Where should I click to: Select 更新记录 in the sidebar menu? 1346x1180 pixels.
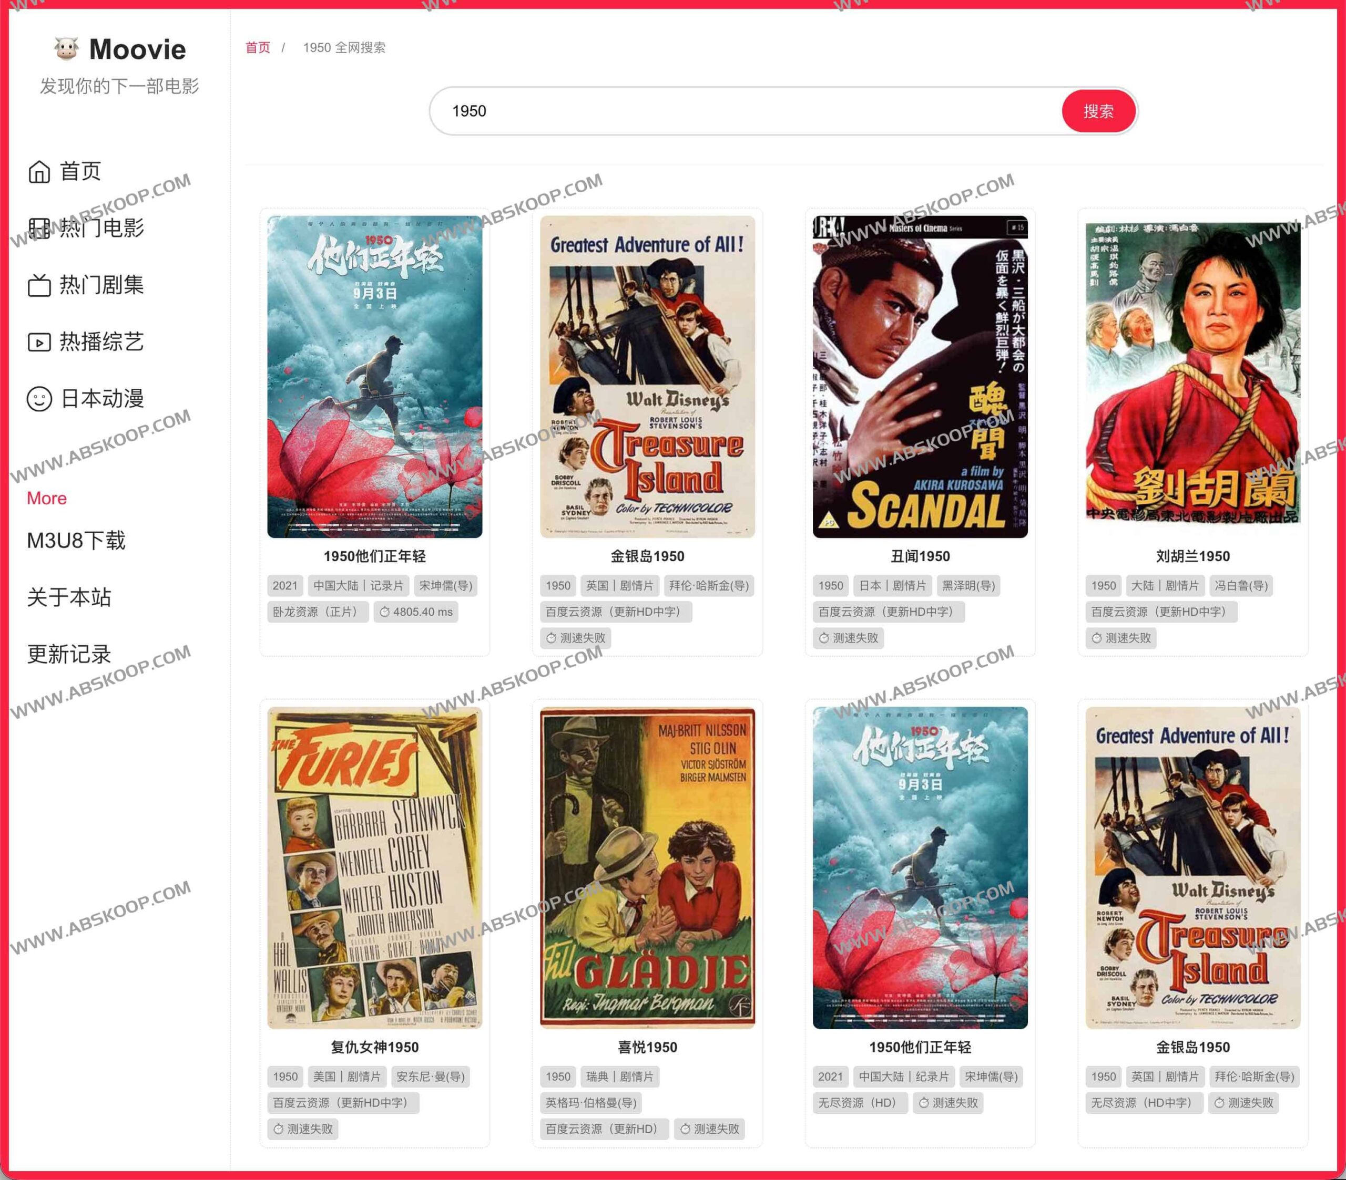tap(68, 654)
